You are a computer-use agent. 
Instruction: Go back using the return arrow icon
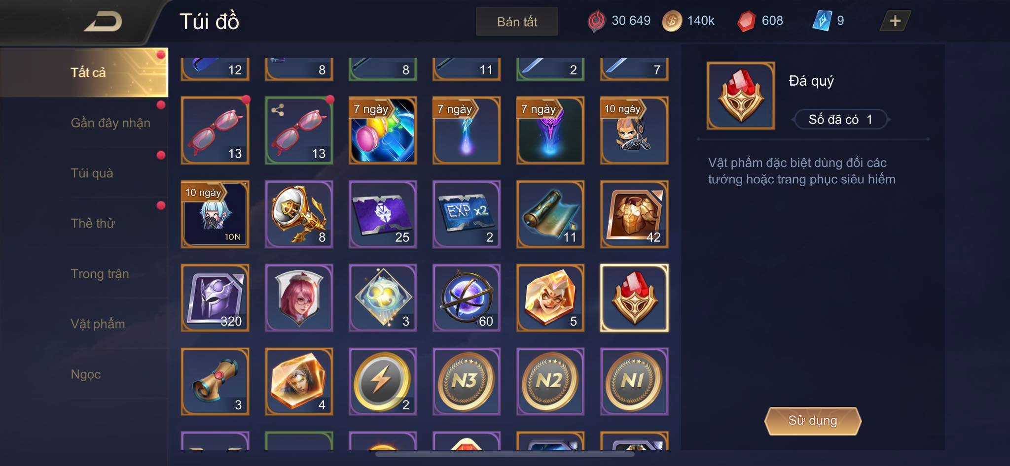click(x=104, y=22)
